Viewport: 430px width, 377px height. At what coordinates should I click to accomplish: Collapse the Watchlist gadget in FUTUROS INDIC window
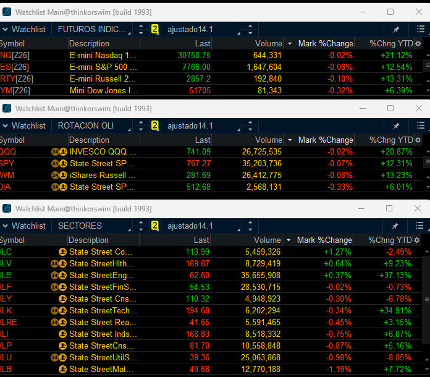click(5, 29)
